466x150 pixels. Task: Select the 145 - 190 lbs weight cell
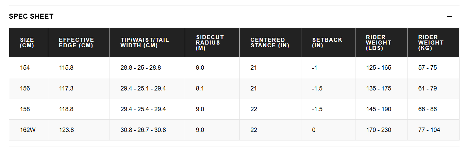coord(379,109)
